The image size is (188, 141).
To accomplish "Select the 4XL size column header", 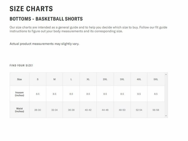I will click(139, 79).
